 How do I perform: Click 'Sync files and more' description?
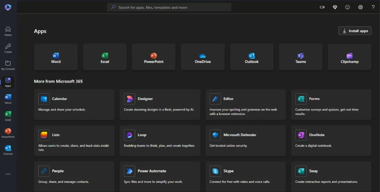tap(153, 182)
